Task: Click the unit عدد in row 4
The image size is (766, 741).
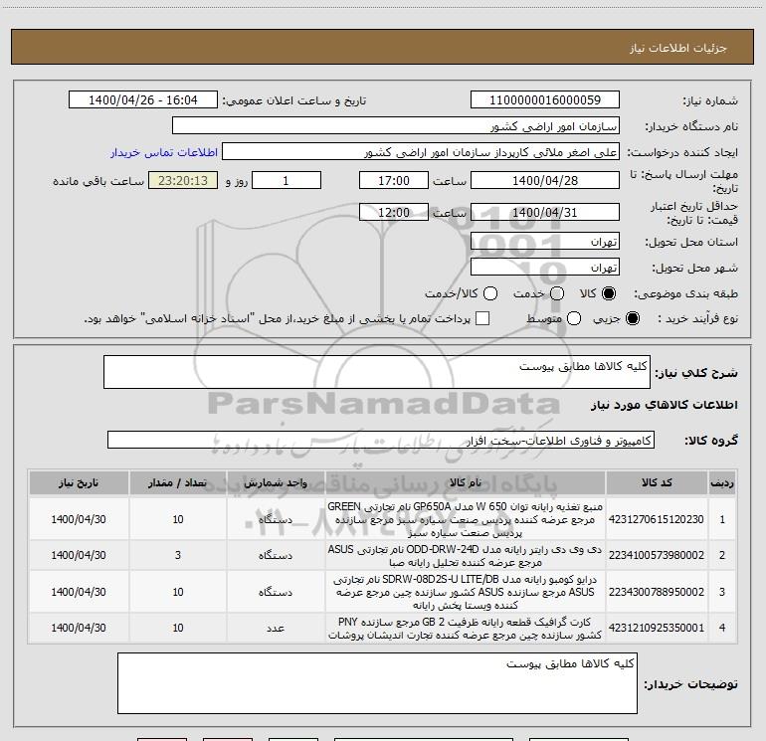Action: (x=276, y=628)
